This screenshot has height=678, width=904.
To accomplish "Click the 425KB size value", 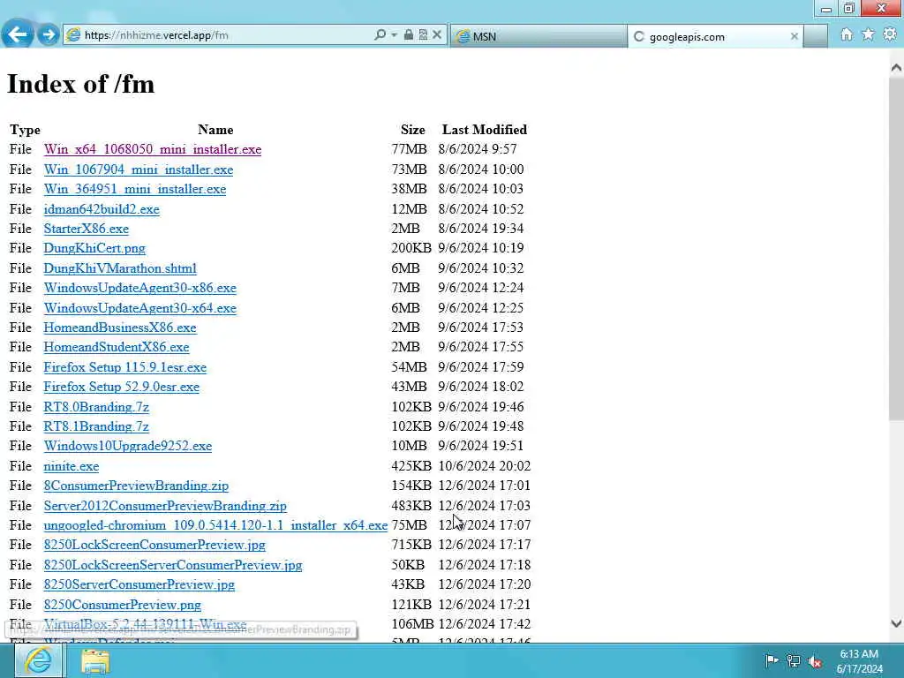I will [x=411, y=466].
